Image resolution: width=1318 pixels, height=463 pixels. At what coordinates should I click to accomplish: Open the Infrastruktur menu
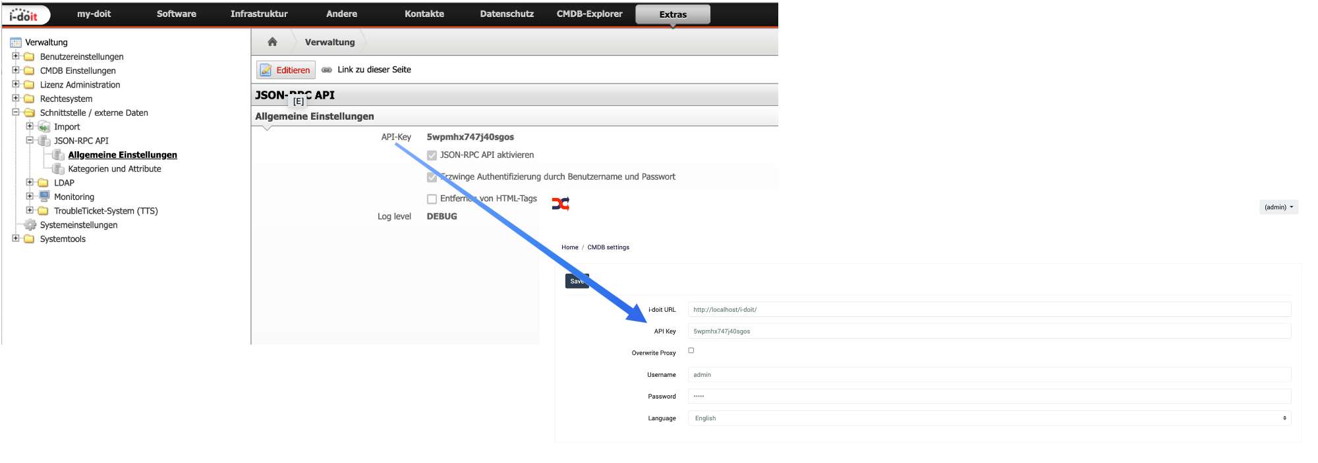click(259, 14)
